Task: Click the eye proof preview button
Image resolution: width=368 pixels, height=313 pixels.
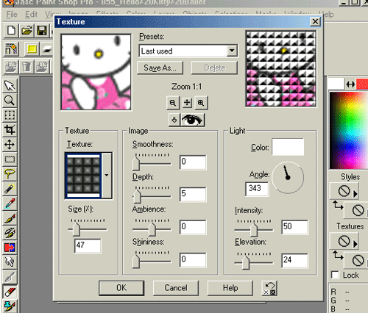Action: coord(192,120)
